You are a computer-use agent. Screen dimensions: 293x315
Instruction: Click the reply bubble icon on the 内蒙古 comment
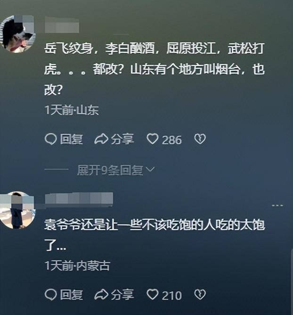click(50, 295)
